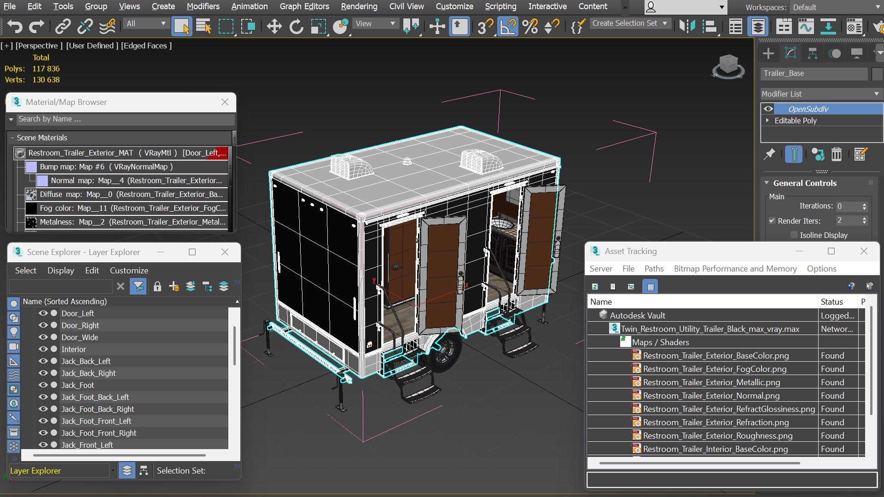This screenshot has width=884, height=497.
Task: Hide the Door_Left object eye icon
Action: (x=43, y=313)
